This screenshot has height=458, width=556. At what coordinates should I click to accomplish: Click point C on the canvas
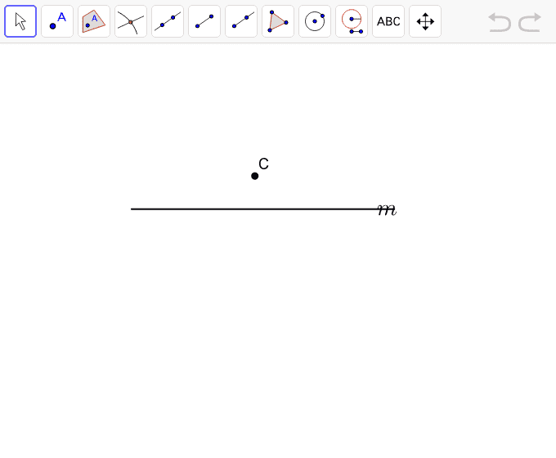coord(254,176)
